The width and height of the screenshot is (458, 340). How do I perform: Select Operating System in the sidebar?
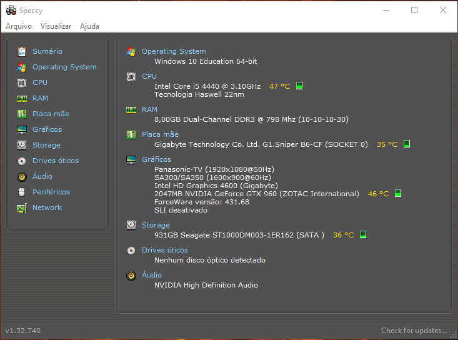point(64,67)
